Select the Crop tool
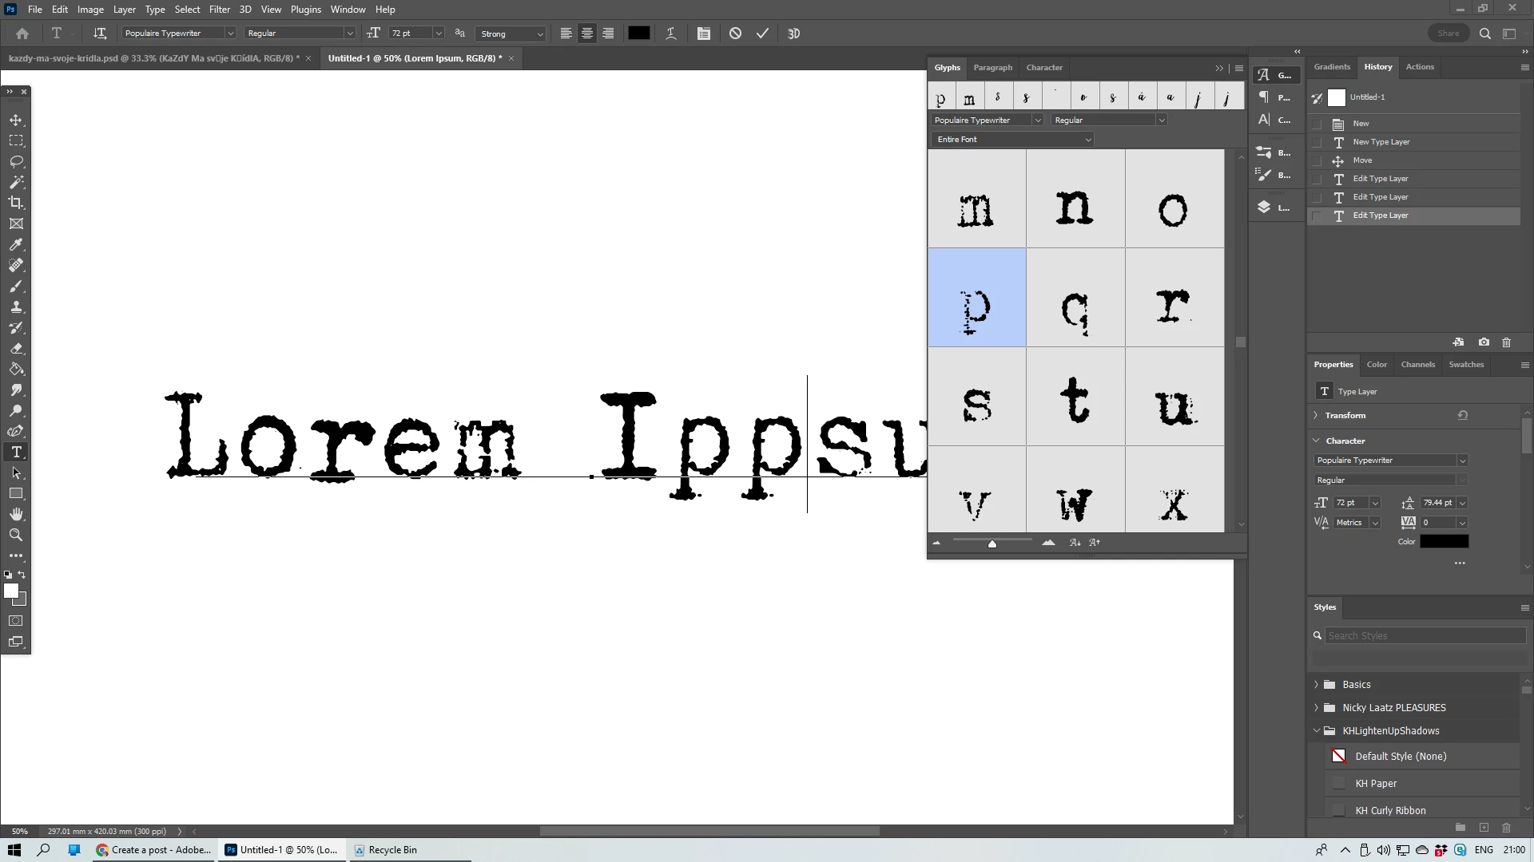This screenshot has width=1534, height=862. [16, 203]
